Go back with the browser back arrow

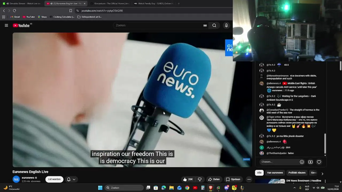[4, 11]
